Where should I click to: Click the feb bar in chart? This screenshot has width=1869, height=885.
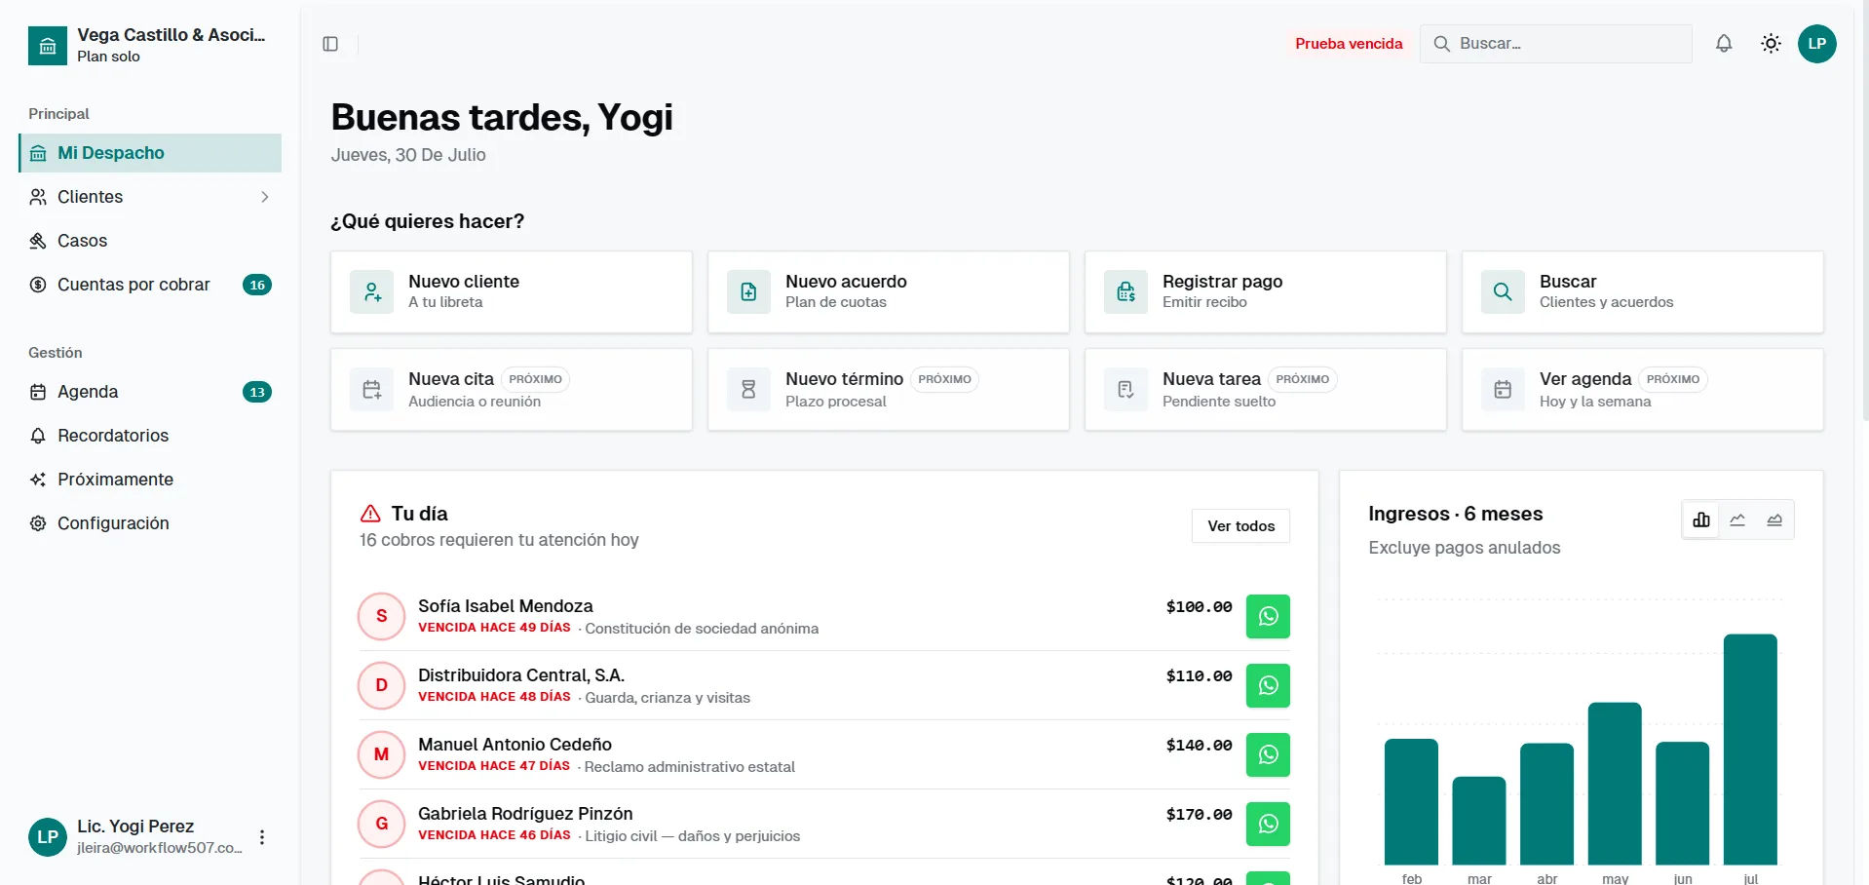pos(1411,802)
